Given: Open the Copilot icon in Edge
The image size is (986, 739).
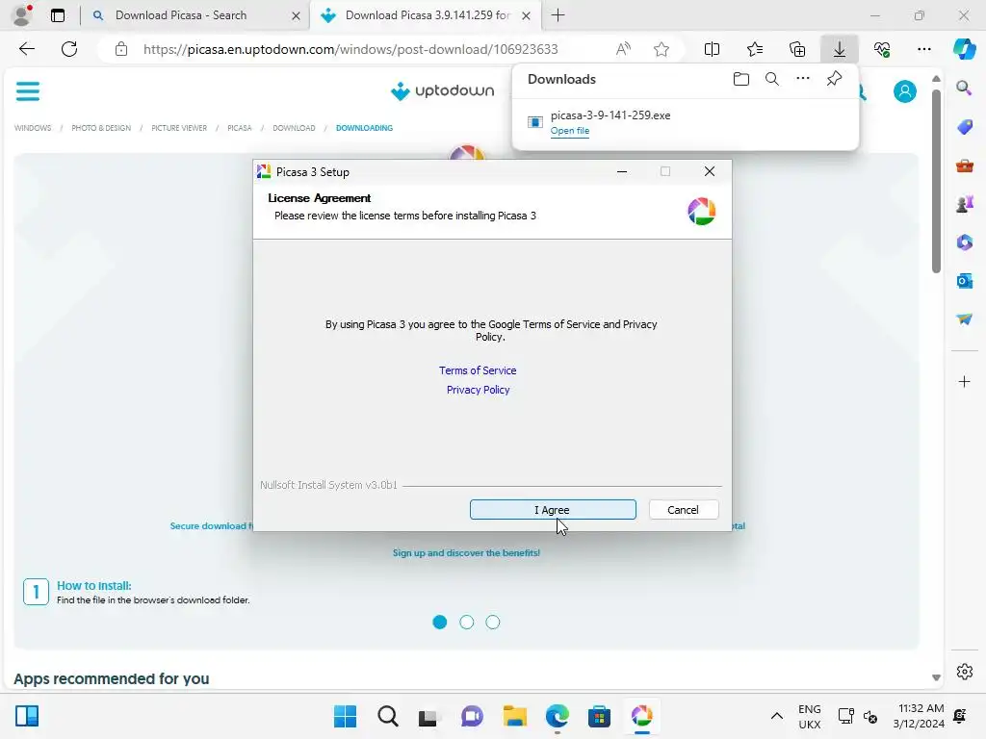Looking at the screenshot, I should [964, 49].
